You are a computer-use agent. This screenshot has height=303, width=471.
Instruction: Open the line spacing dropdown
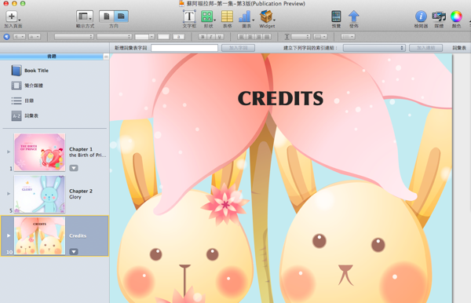301,37
